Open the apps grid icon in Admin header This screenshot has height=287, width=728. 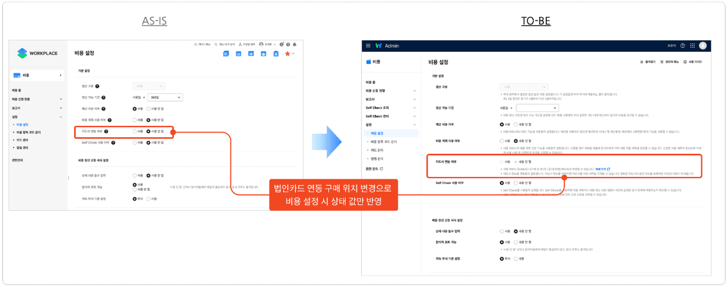click(693, 46)
